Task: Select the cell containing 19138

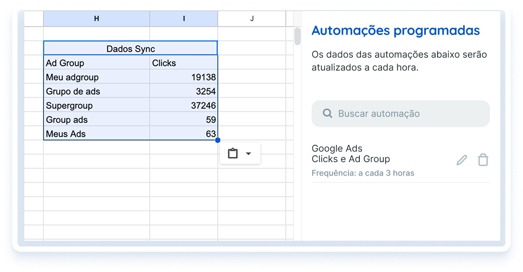Action: [184, 77]
